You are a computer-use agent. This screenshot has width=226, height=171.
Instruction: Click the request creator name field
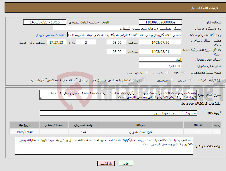[x=125, y=35]
